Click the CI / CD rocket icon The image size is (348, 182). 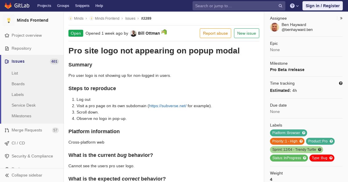click(7, 143)
